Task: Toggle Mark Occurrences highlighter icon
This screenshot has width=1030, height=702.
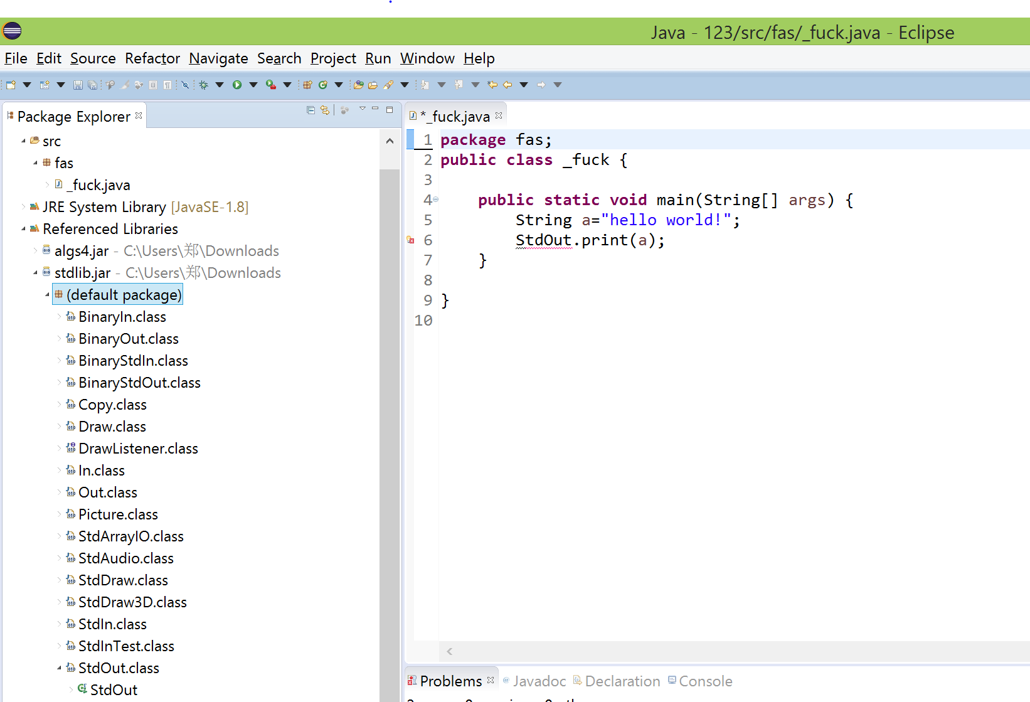Action: pyautogui.click(x=125, y=85)
